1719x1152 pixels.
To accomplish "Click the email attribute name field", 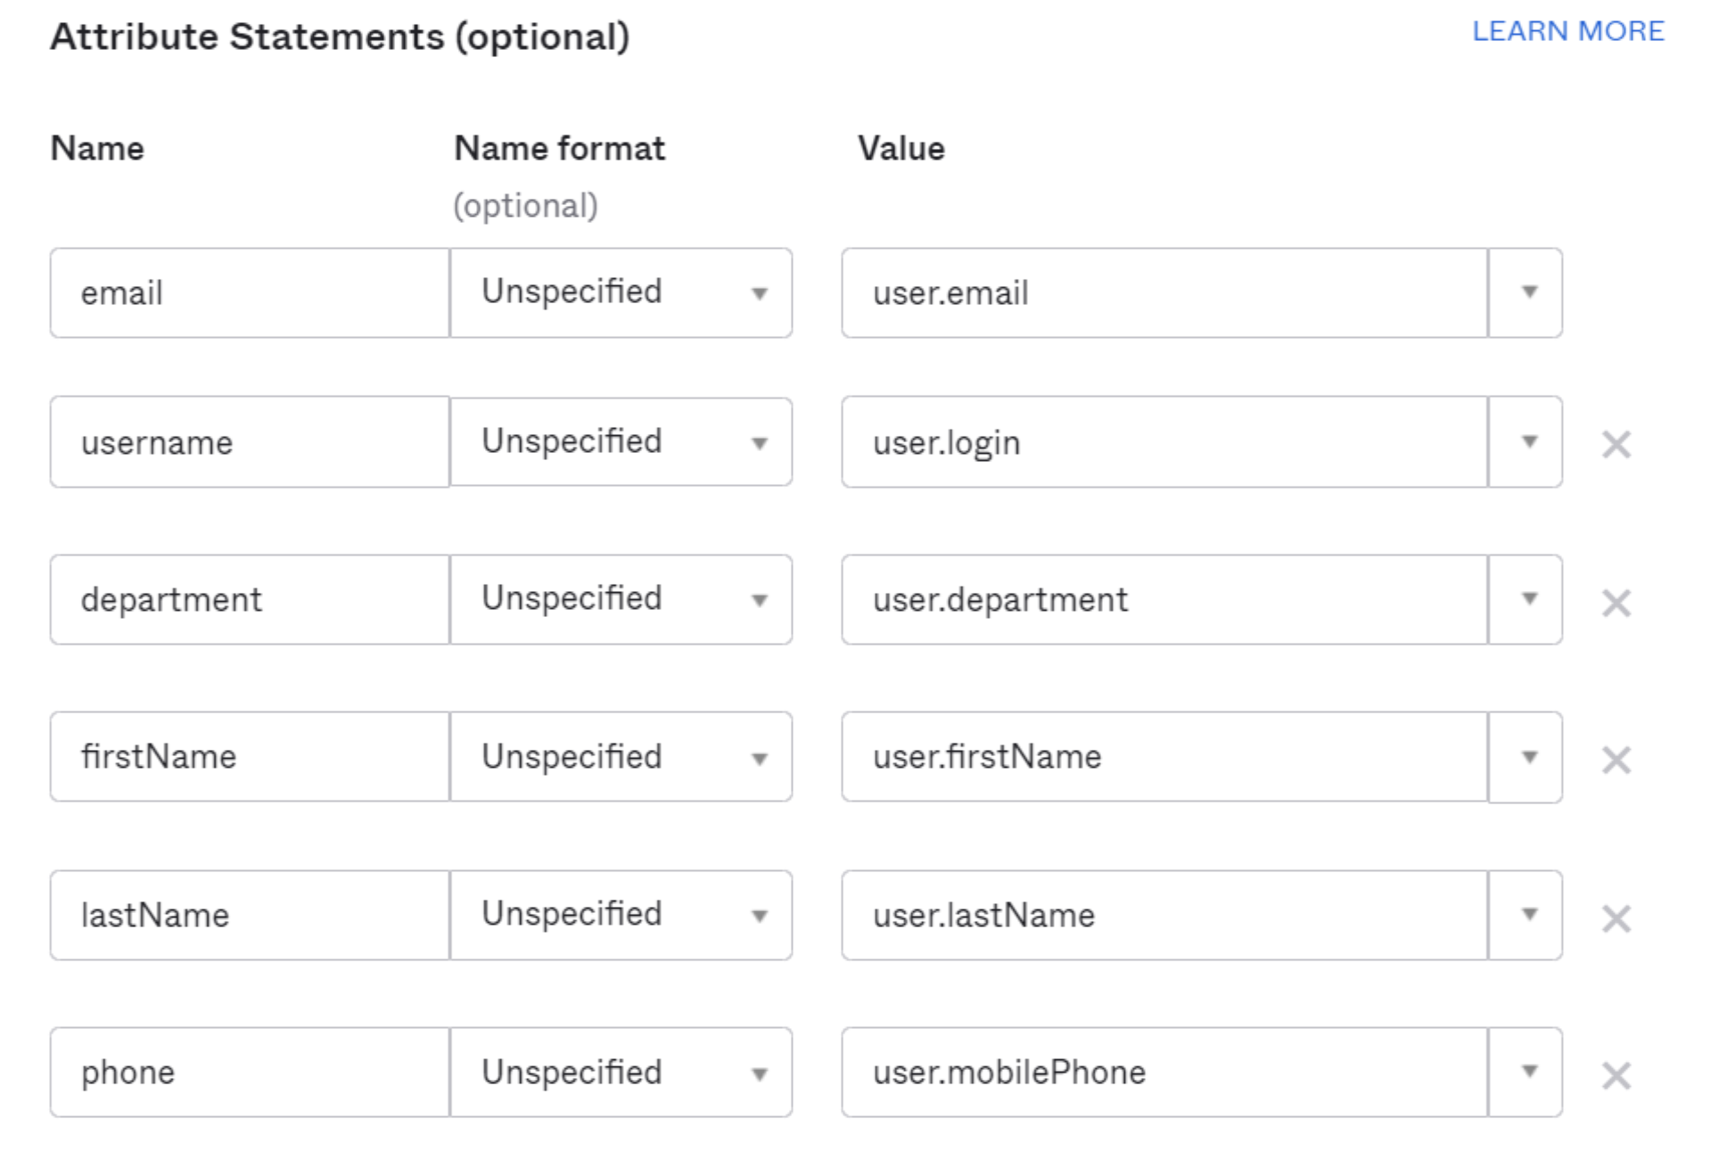I will click(250, 292).
